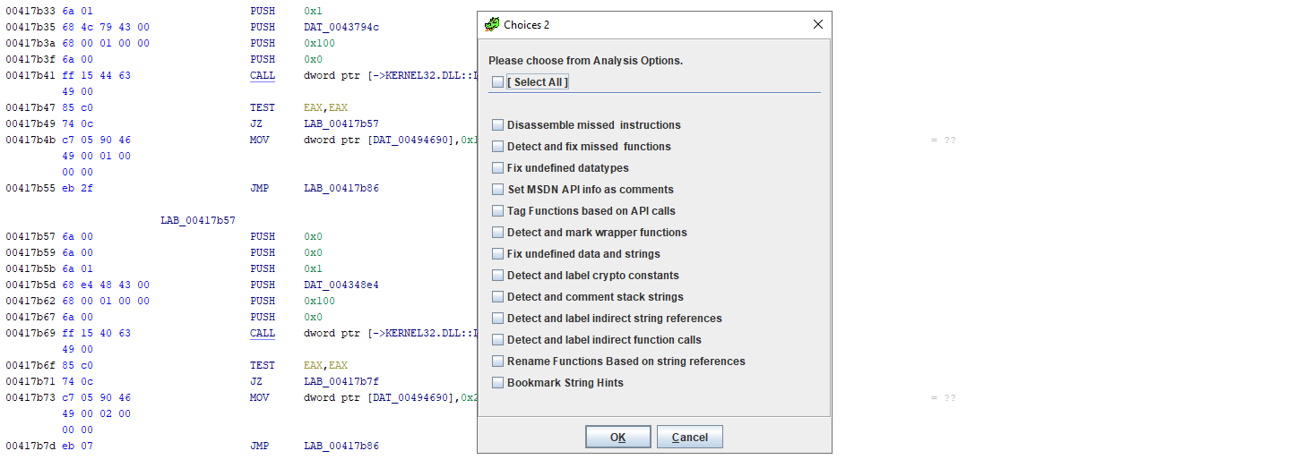1303x468 pixels.
Task: Tick Detect and fix missed functions
Action: 497,147
